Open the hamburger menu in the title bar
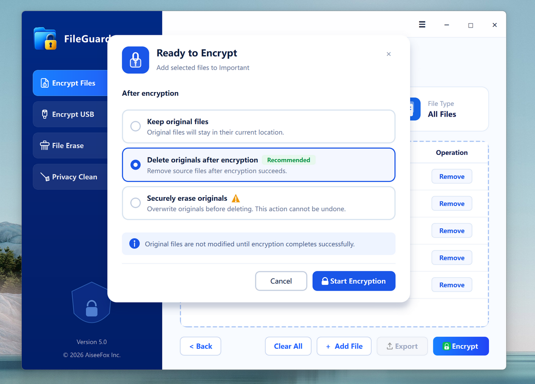The image size is (535, 384). click(422, 24)
